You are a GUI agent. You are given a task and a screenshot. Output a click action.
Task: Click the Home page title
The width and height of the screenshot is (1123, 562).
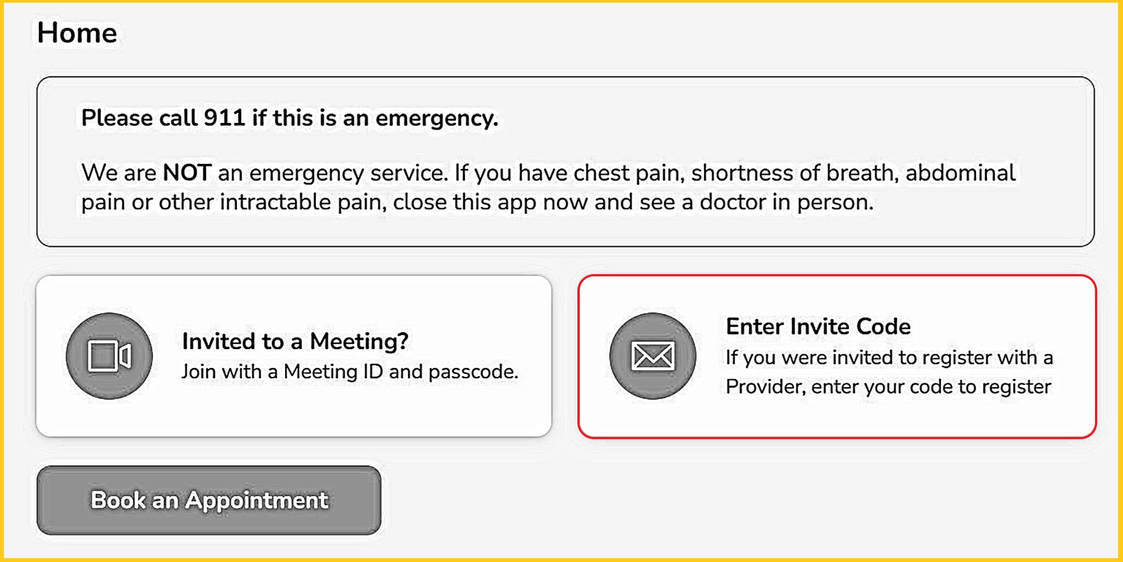pyautogui.click(x=77, y=33)
